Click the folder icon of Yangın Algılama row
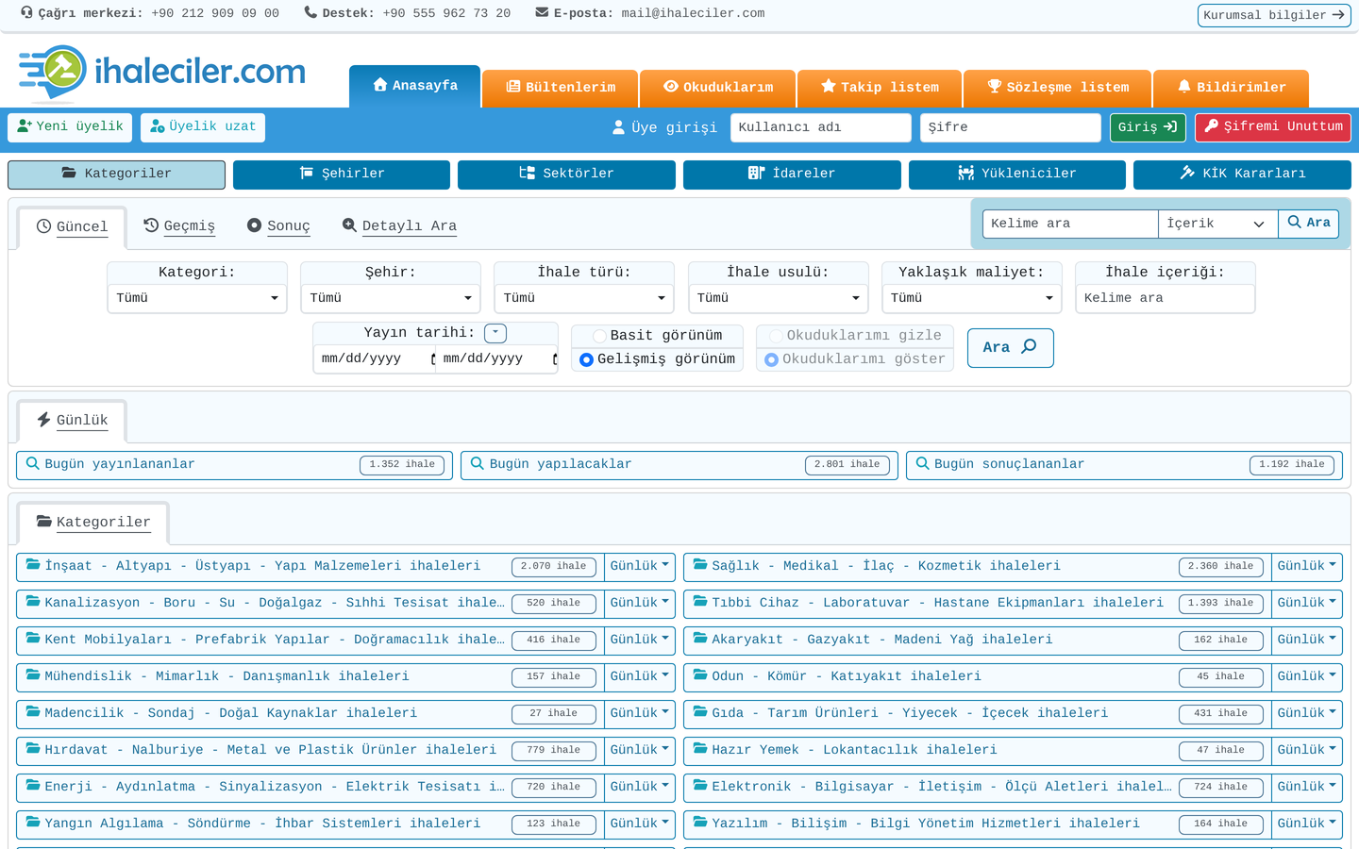The height and width of the screenshot is (849, 1359). 33,823
